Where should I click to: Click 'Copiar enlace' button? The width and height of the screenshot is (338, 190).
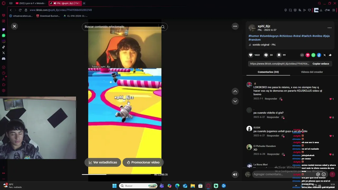[x=321, y=64]
